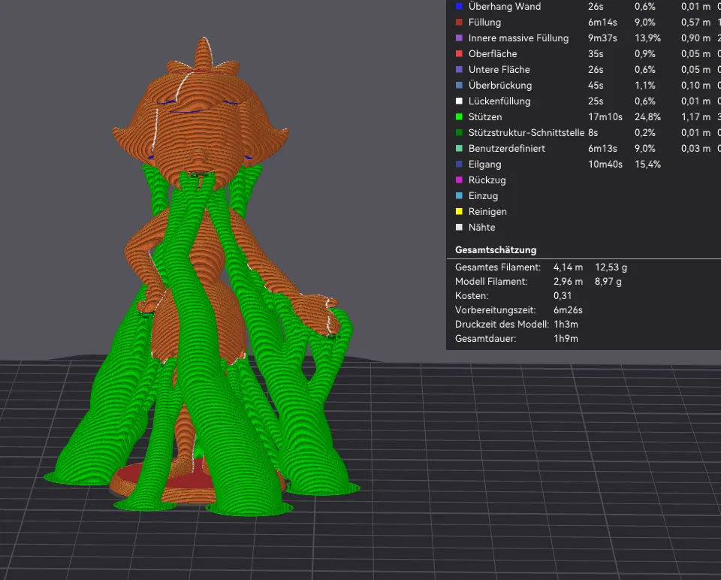Click the Überbrückung color swatch
721x580 pixels.
coord(458,85)
